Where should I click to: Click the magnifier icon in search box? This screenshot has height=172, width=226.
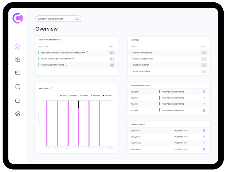pyautogui.click(x=77, y=19)
